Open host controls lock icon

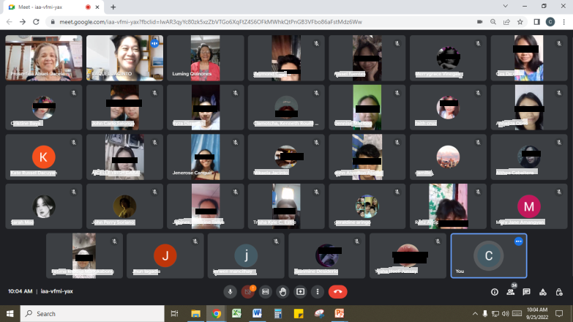point(558,291)
